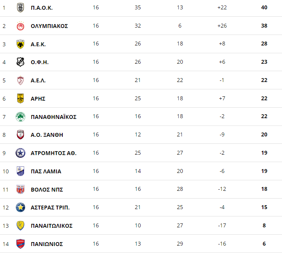Click Olympiakos goal difference +26
This screenshot has width=282, height=253.
pos(222,26)
